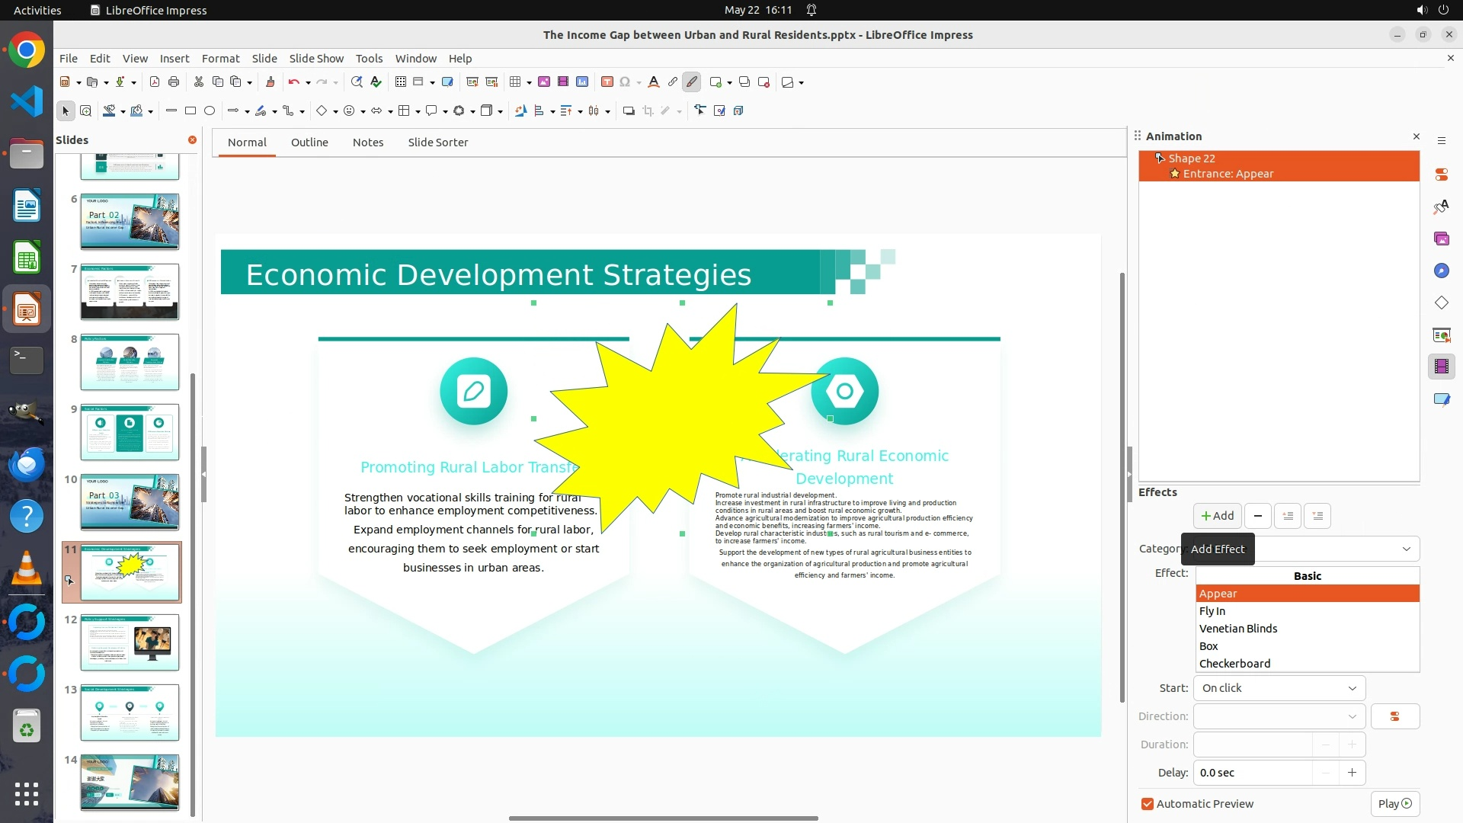
Task: Uncheck the Automatic Preview checkbox
Action: [1148, 804]
